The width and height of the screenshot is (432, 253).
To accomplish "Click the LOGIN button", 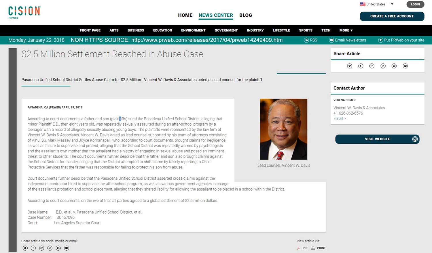I will [x=415, y=4].
